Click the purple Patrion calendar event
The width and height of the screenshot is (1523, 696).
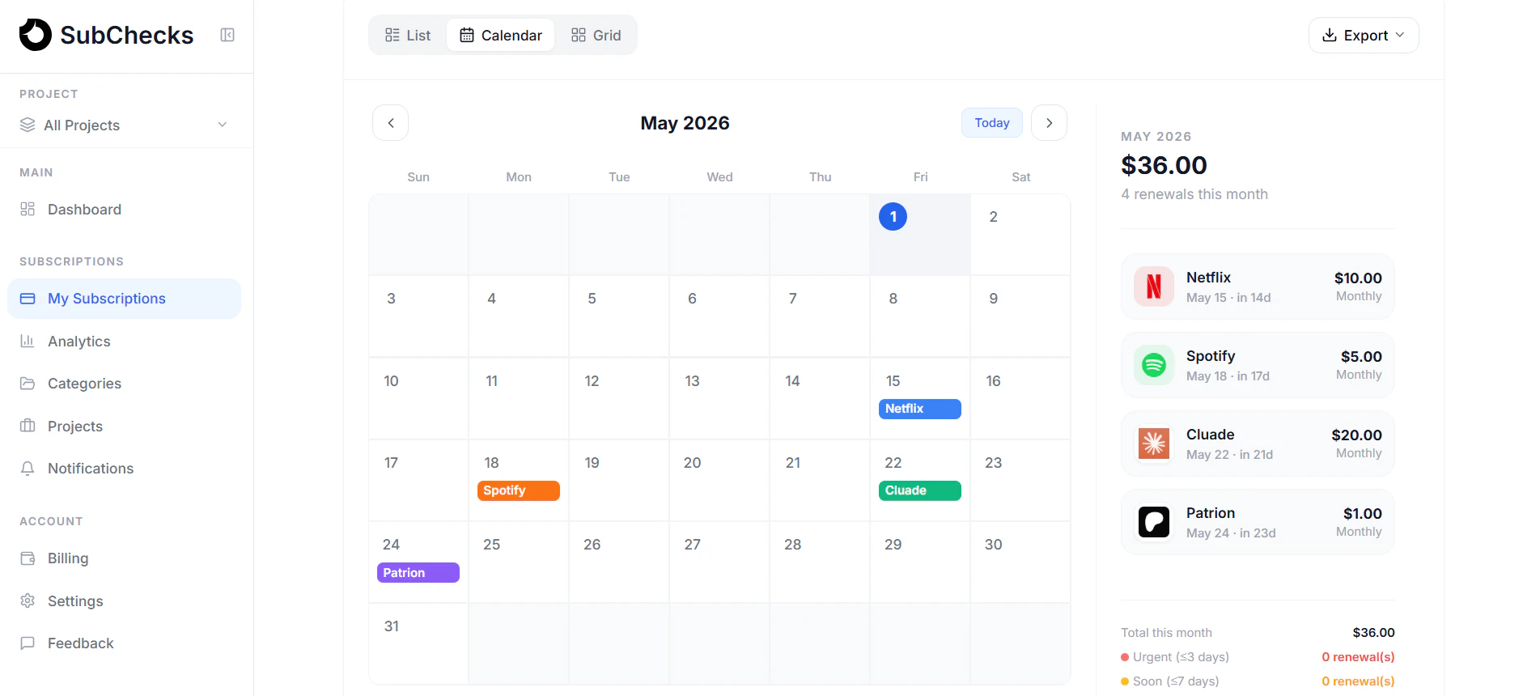(x=418, y=572)
